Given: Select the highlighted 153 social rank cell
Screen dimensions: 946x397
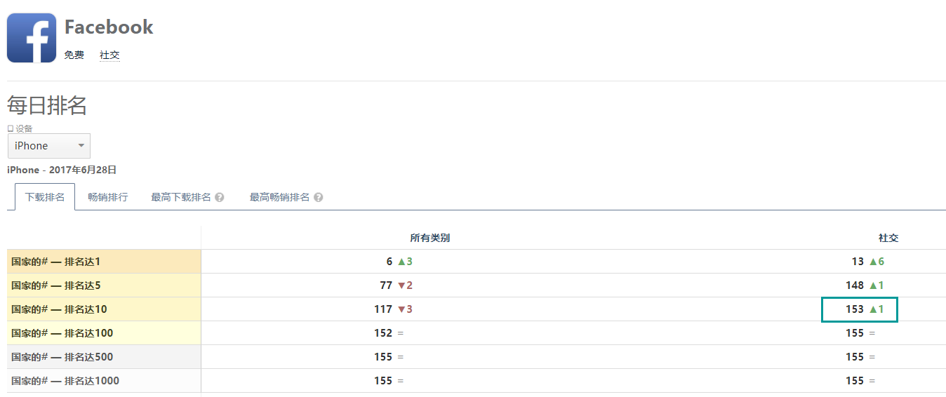Looking at the screenshot, I should (859, 309).
